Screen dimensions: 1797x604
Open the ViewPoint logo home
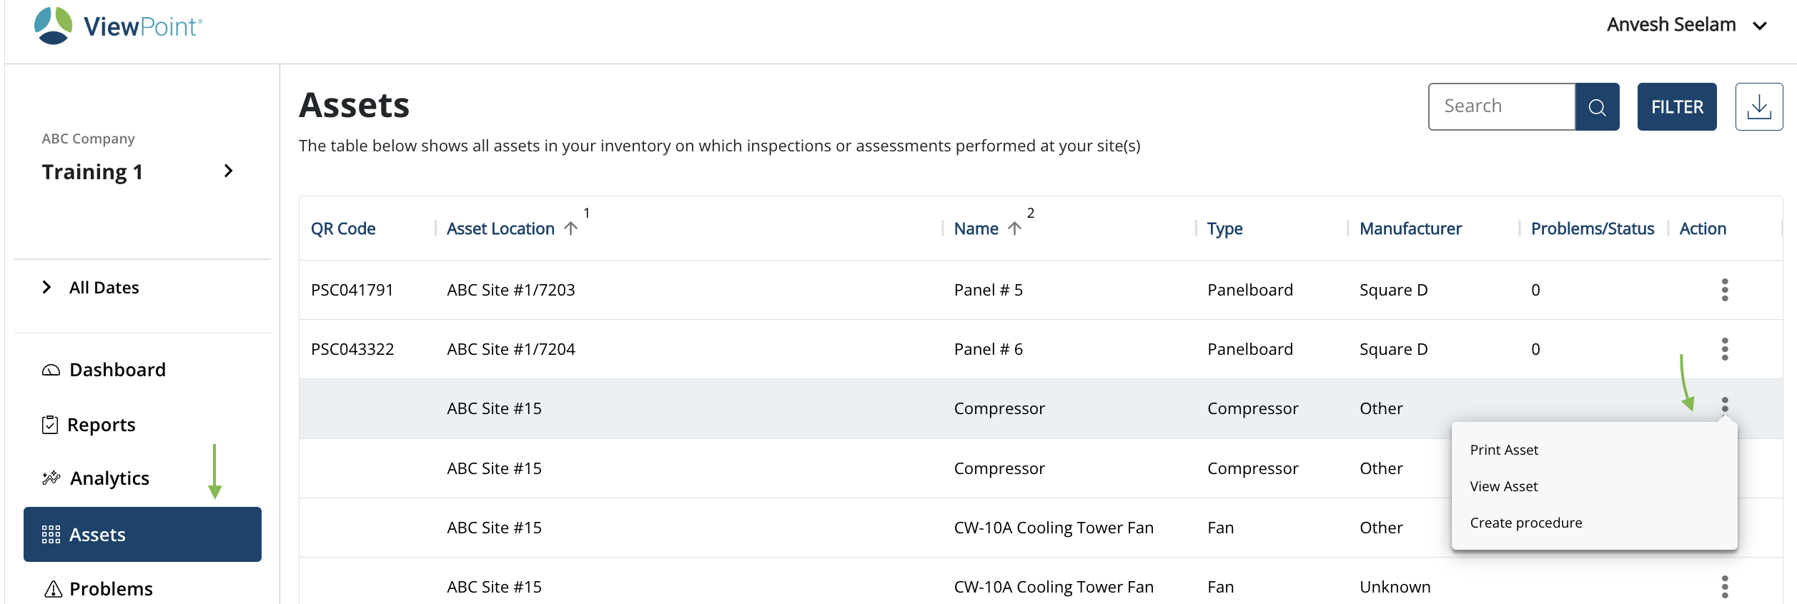[x=119, y=26]
